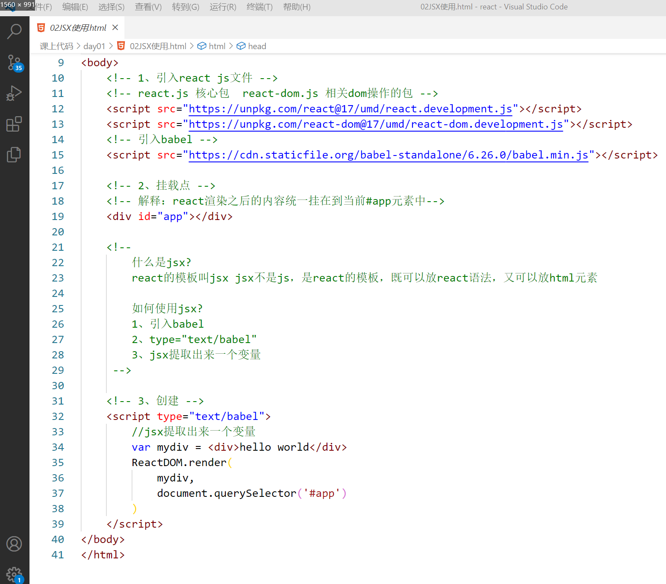Open the Extensions view
Image resolution: width=666 pixels, height=584 pixels.
click(x=15, y=124)
